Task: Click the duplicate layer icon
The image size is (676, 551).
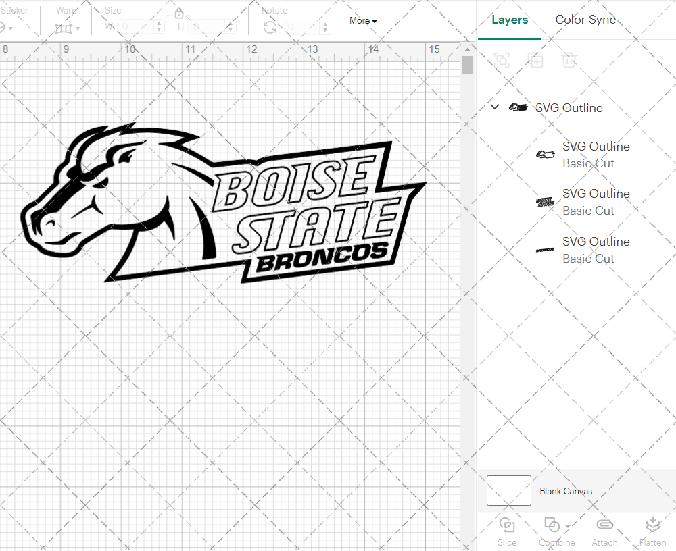Action: [536, 60]
